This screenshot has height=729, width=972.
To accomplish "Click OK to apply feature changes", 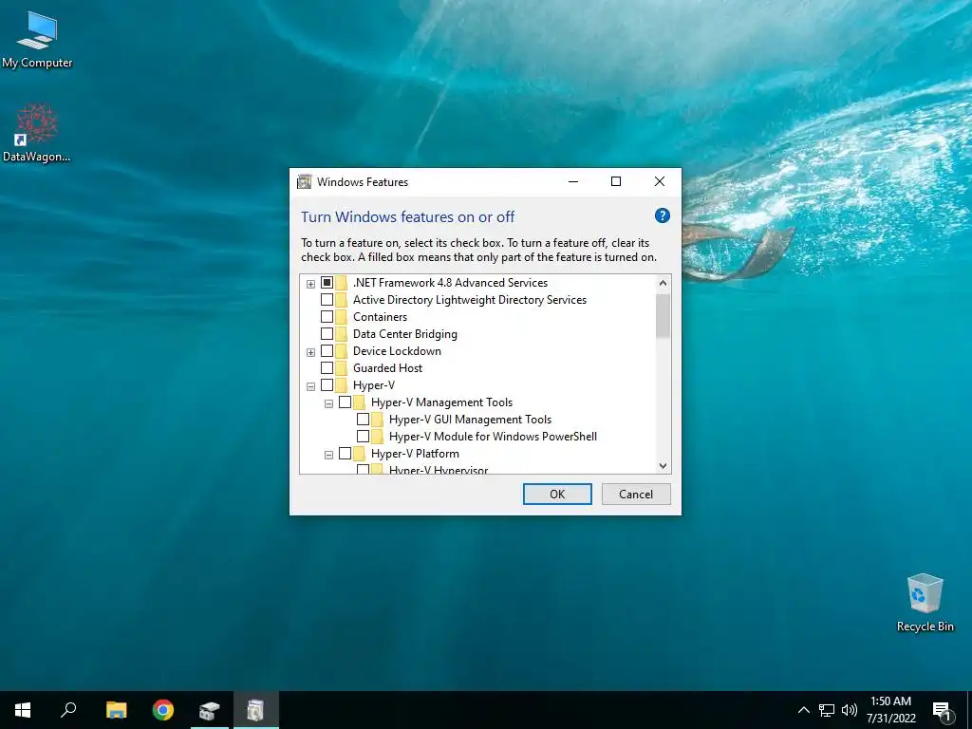I will (557, 494).
